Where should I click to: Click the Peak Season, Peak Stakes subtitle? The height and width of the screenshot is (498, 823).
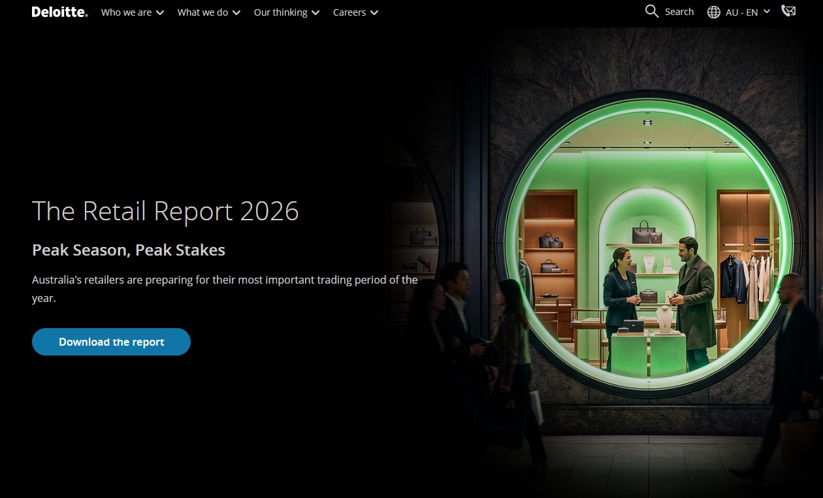[129, 250]
